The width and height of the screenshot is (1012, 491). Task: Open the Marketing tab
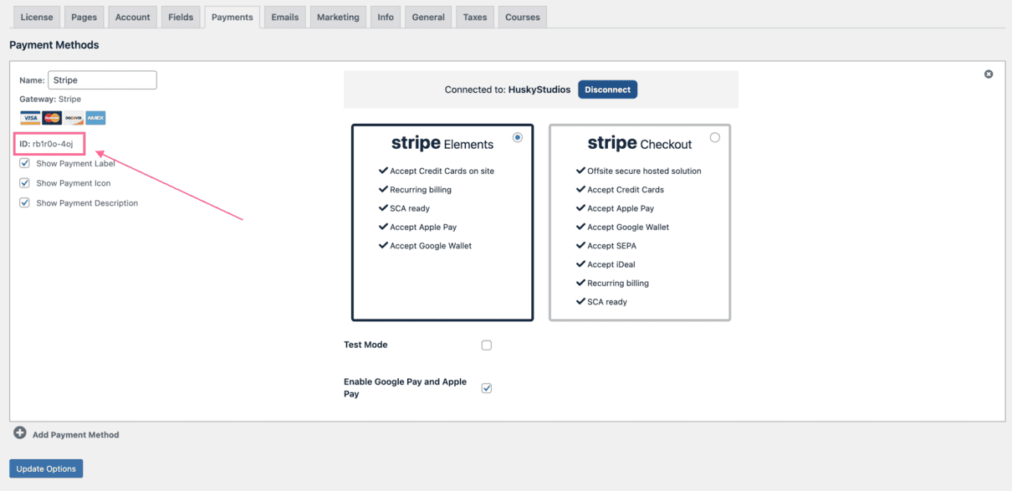(x=338, y=17)
